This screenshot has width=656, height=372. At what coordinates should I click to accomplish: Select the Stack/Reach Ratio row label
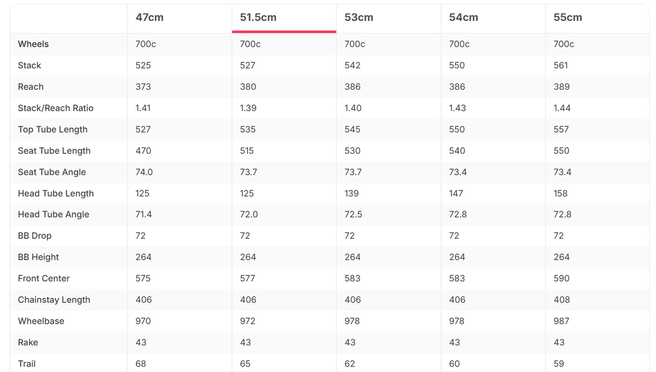tap(56, 108)
